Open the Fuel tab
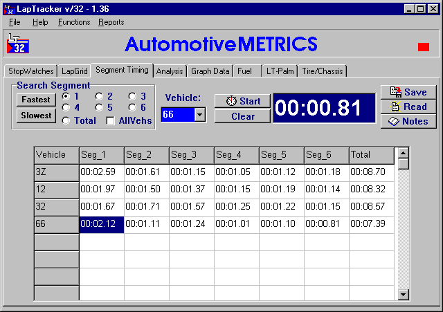Viewport: 443px width, 312px height. tap(248, 71)
